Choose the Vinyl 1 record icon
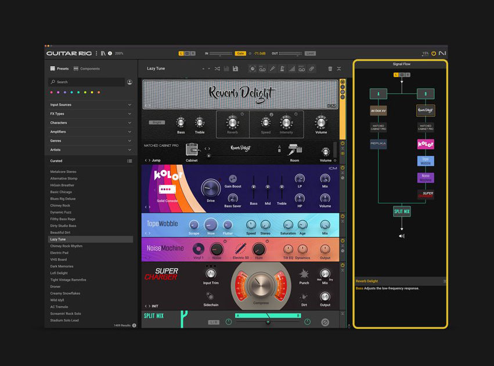 point(199,249)
